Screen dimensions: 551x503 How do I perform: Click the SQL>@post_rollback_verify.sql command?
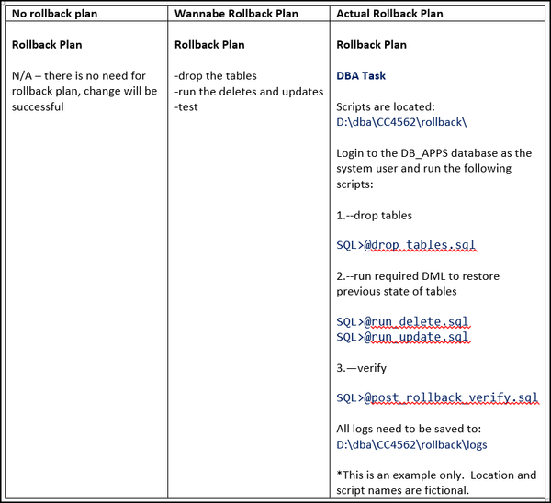pos(436,398)
